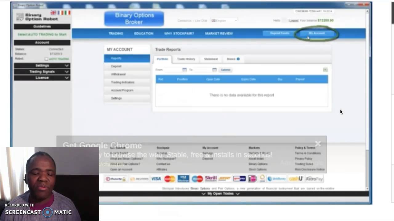Click the Position column header
This screenshot has width=394, height=221.
[182, 79]
